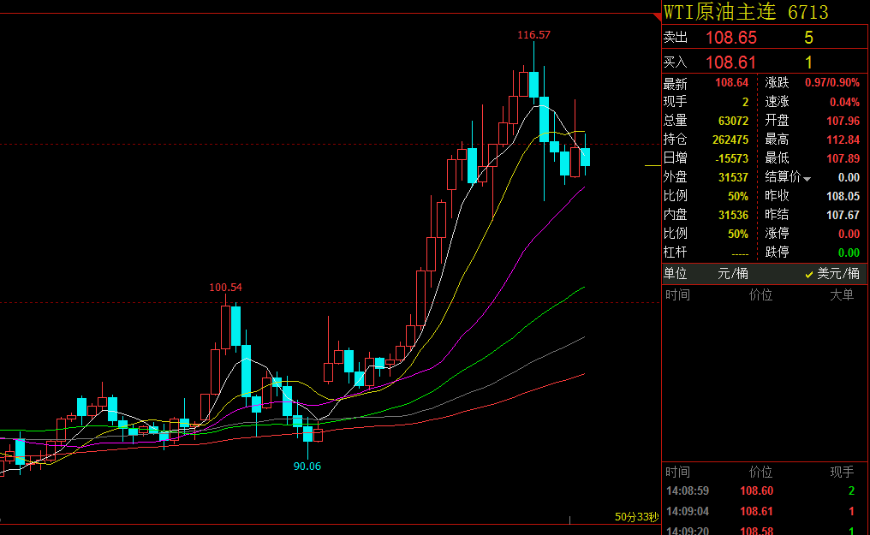The height and width of the screenshot is (535, 870).
Task: Click the 日增 value -15573
Action: pos(732,158)
